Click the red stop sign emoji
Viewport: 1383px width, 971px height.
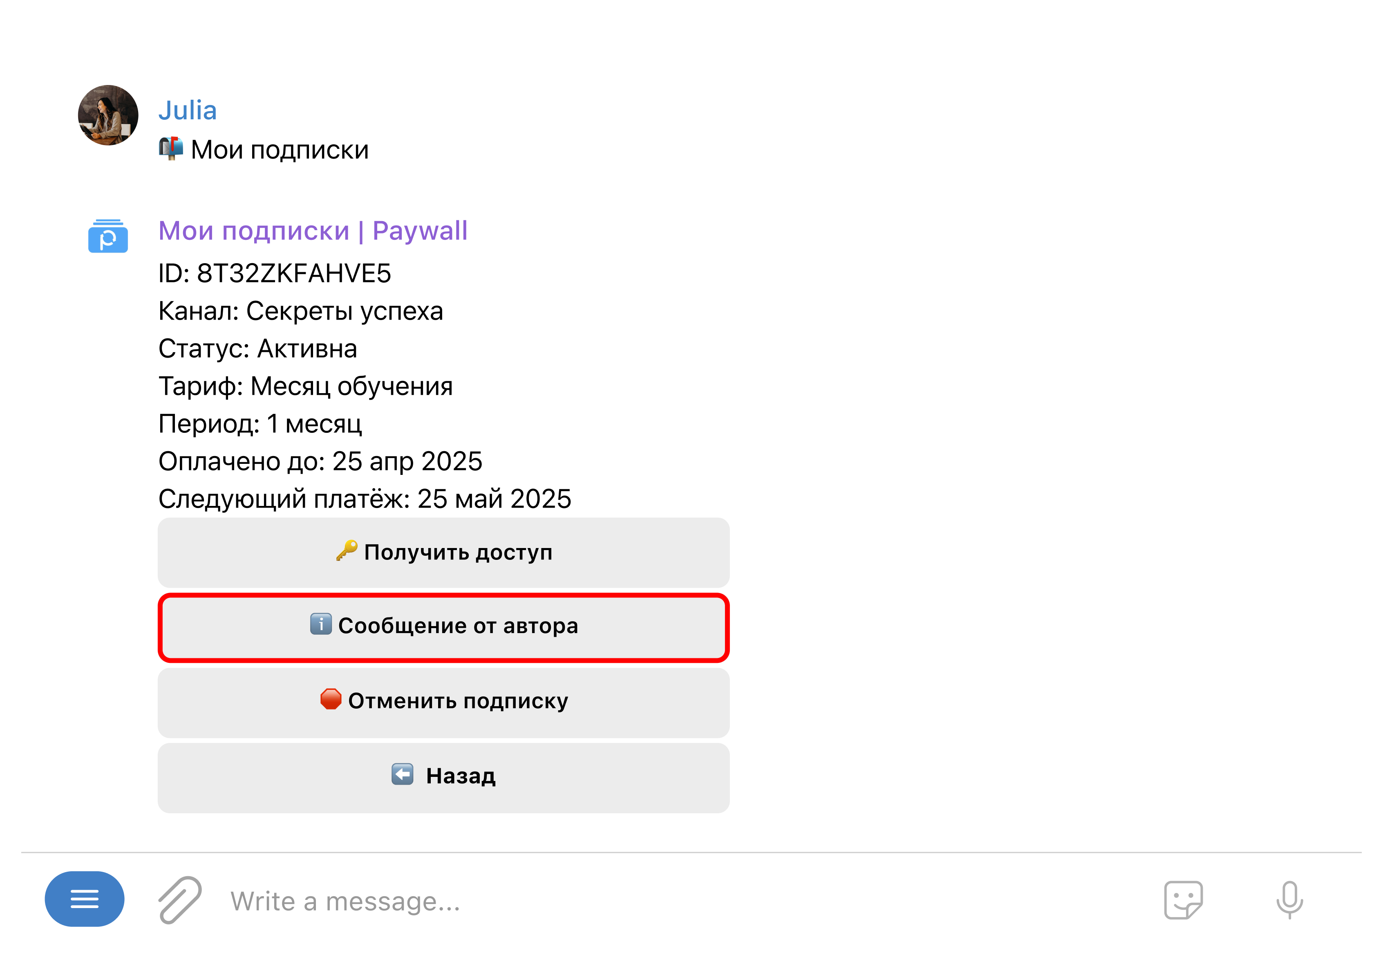[x=331, y=699]
